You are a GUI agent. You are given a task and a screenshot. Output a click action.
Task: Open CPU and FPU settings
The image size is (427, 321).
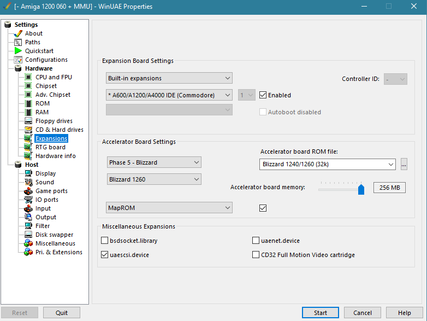pyautogui.click(x=54, y=77)
